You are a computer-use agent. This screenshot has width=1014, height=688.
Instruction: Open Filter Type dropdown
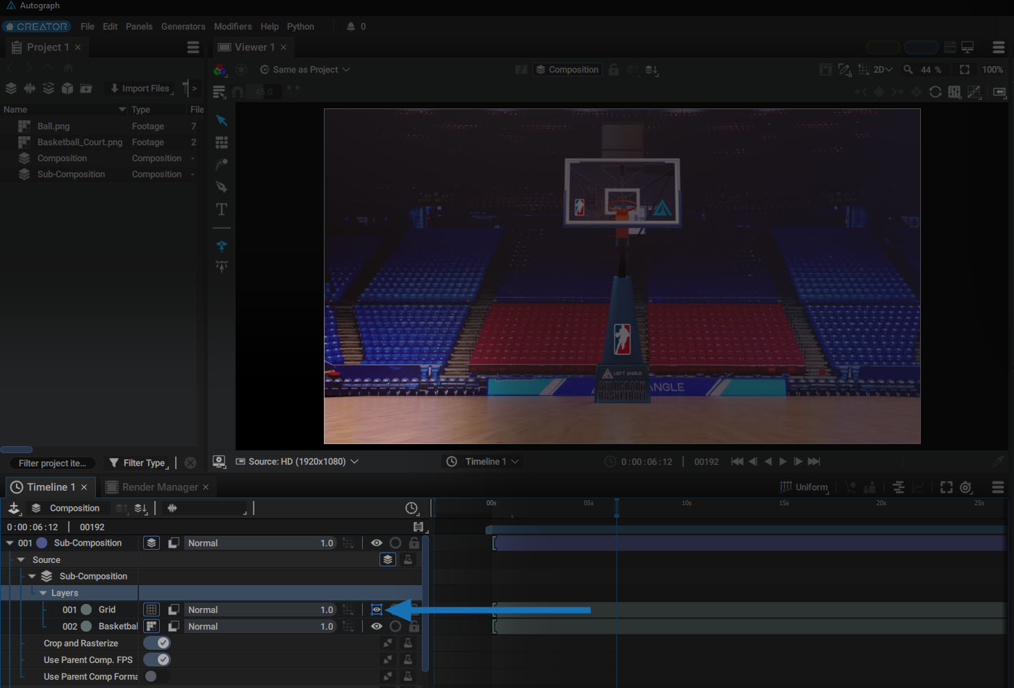point(139,463)
